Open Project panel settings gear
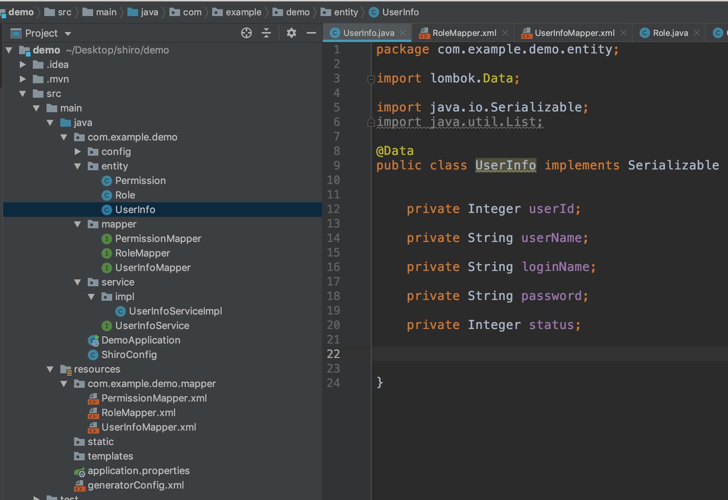The height and width of the screenshot is (500, 728). (x=292, y=33)
